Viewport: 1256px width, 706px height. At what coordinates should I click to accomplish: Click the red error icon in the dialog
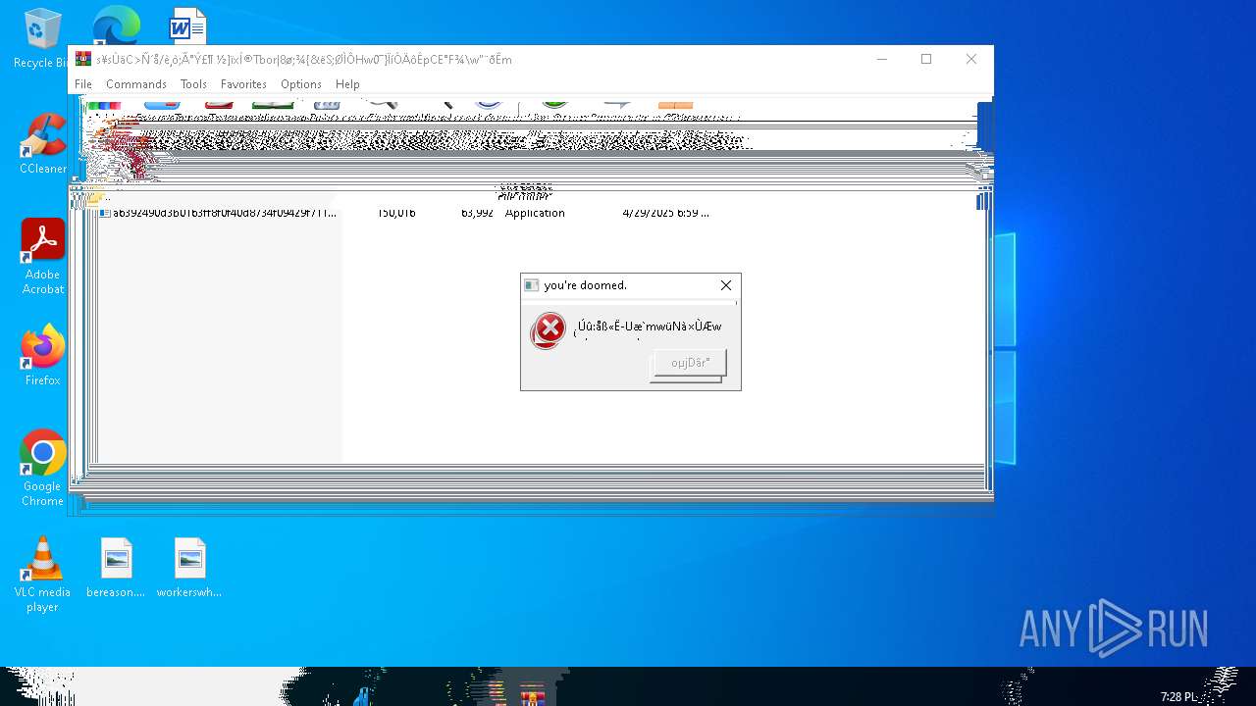coord(549,330)
